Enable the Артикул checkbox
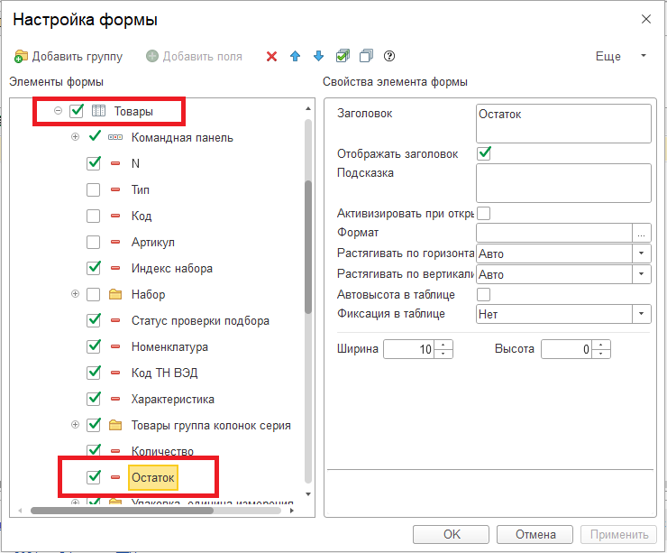Viewport: 667px width, 553px height. [93, 242]
